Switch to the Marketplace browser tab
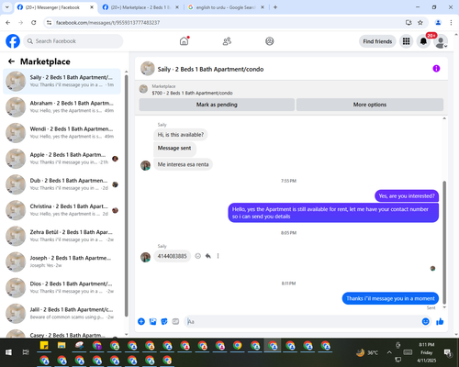459x367 pixels. [140, 7]
